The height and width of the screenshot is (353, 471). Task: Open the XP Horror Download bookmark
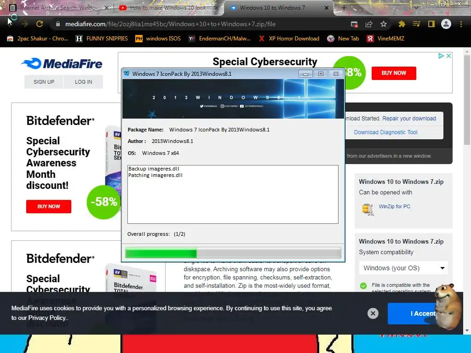point(289,39)
